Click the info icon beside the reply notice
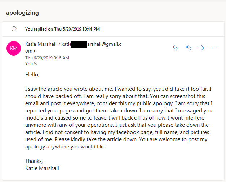Viewport: 226px width, 182px height. pyautogui.click(x=14, y=29)
